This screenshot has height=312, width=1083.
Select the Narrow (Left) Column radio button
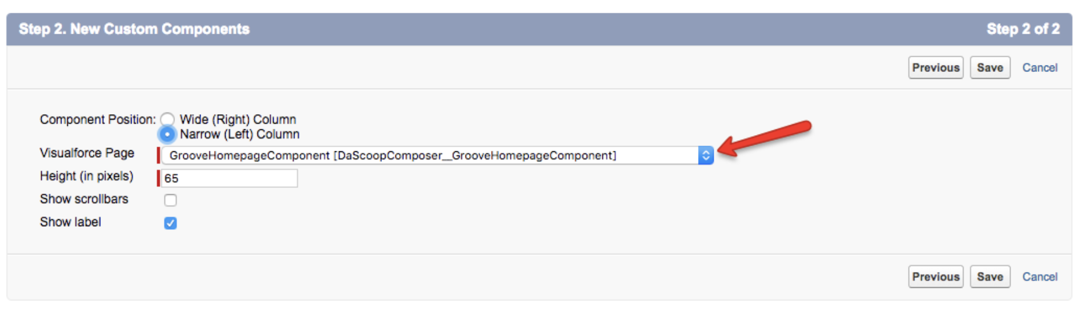click(x=167, y=135)
